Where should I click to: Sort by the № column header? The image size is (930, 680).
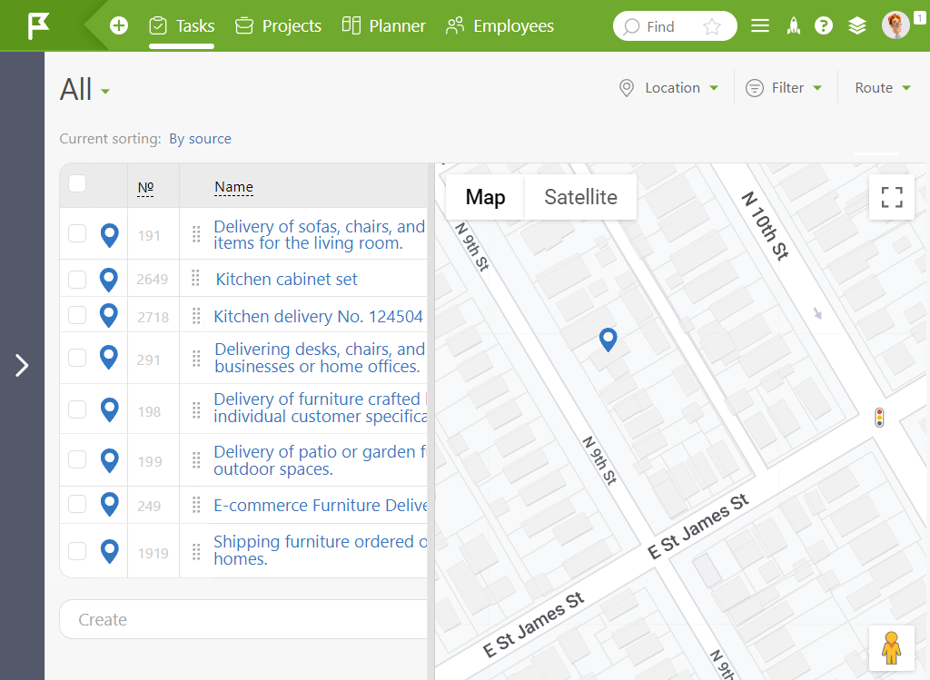[x=145, y=188]
